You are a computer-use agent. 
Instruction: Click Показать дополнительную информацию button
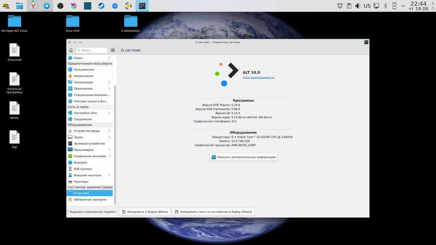coord(243,157)
